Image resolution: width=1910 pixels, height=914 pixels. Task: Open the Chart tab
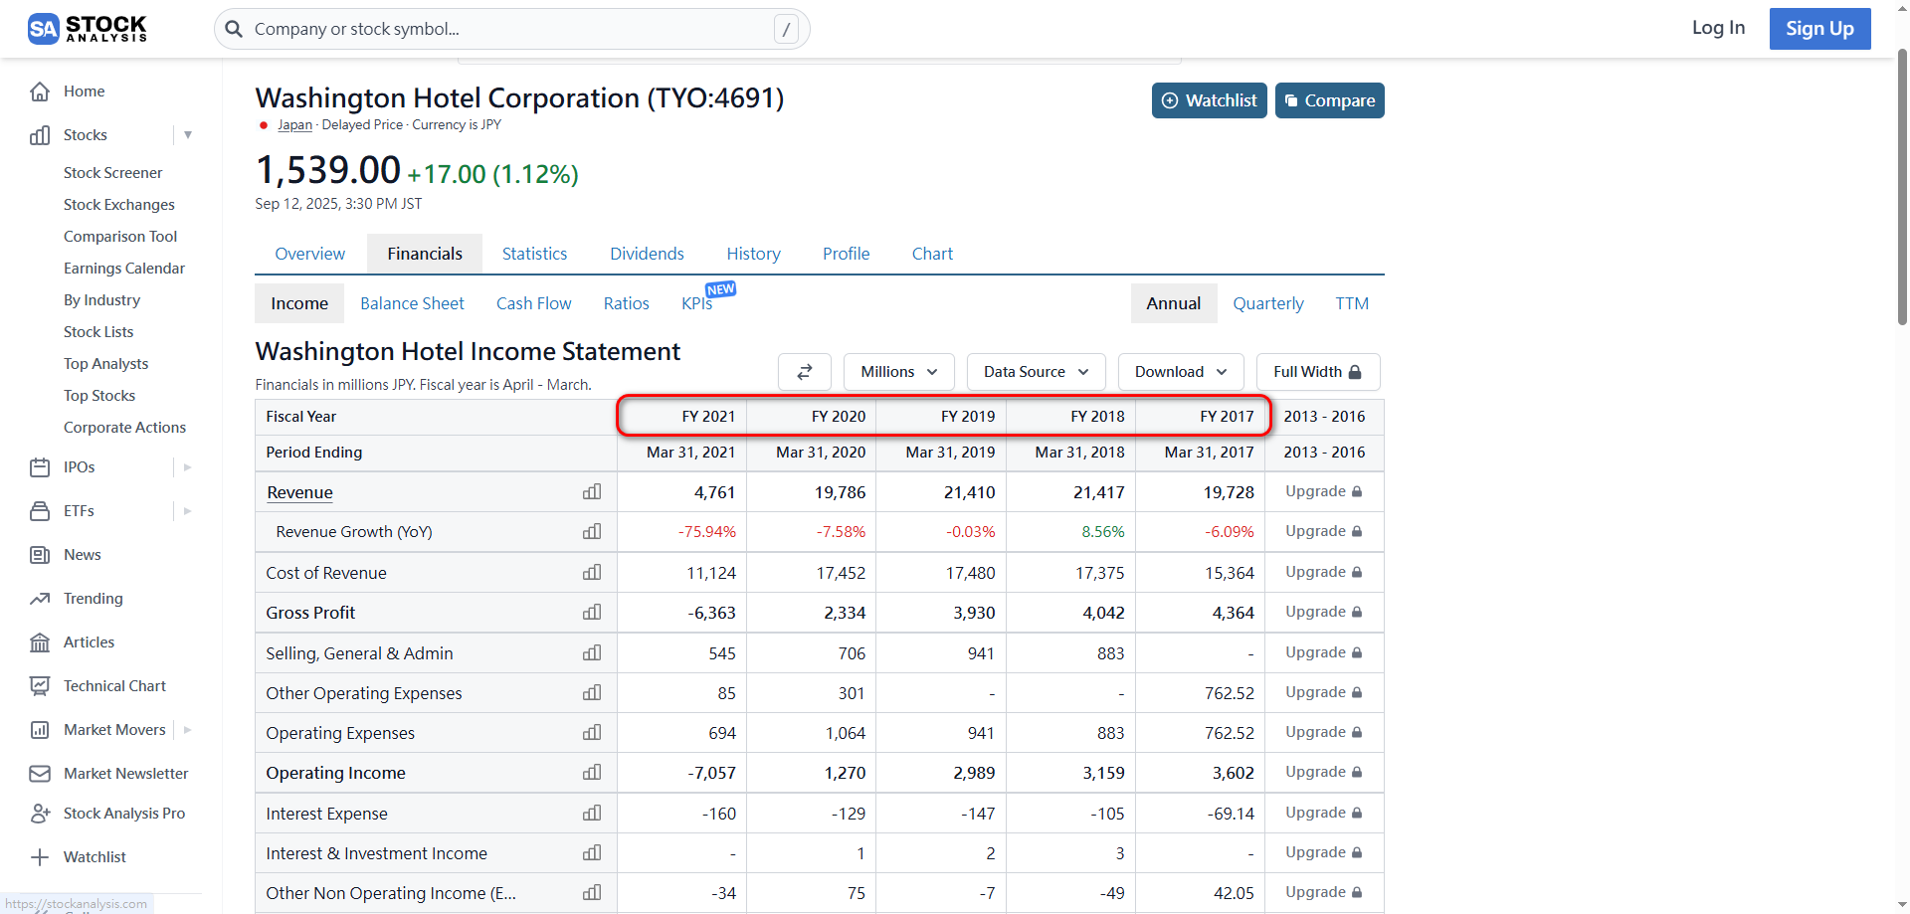(x=933, y=254)
